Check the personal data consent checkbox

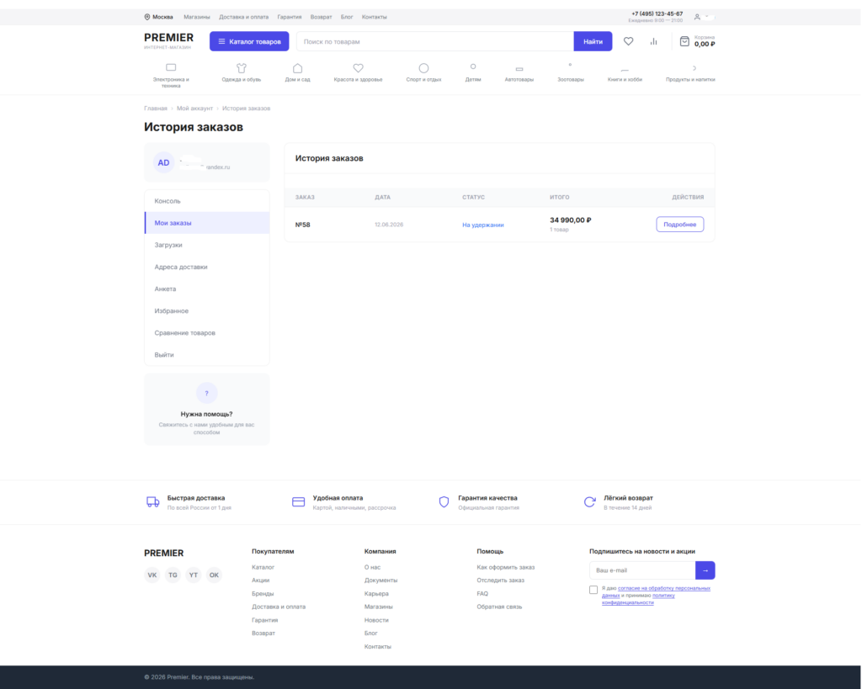(x=593, y=590)
